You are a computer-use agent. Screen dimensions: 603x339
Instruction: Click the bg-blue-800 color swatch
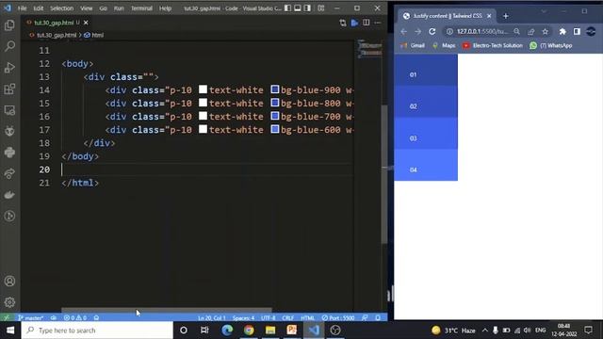pos(274,103)
